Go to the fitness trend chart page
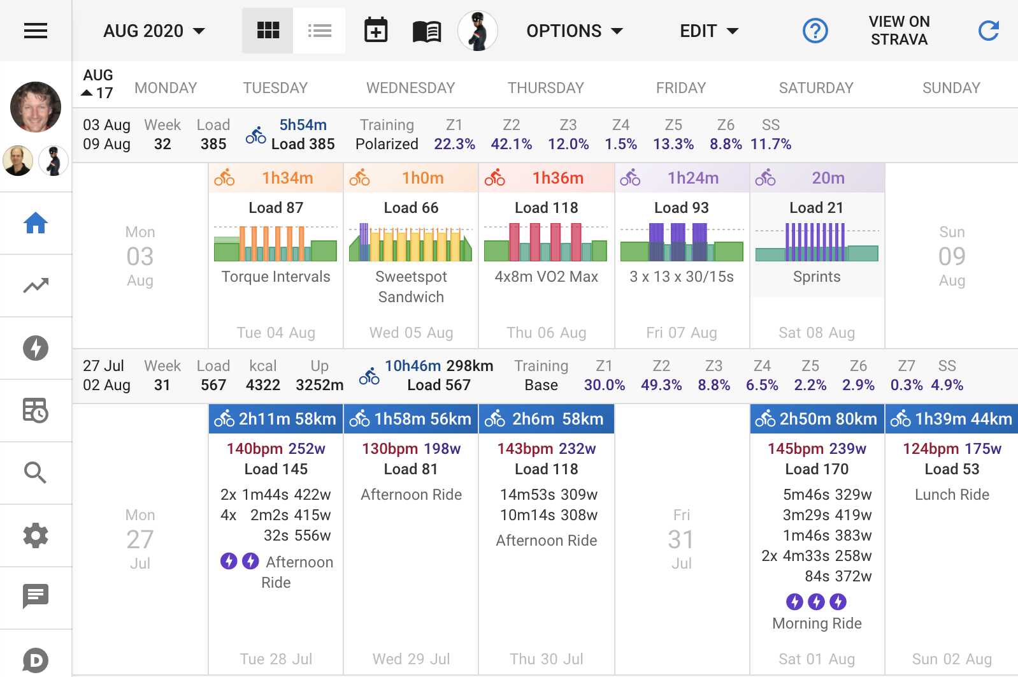The height and width of the screenshot is (677, 1018). pyautogui.click(x=36, y=286)
